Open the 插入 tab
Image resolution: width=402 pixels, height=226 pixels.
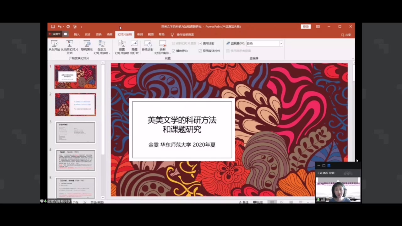77,35
